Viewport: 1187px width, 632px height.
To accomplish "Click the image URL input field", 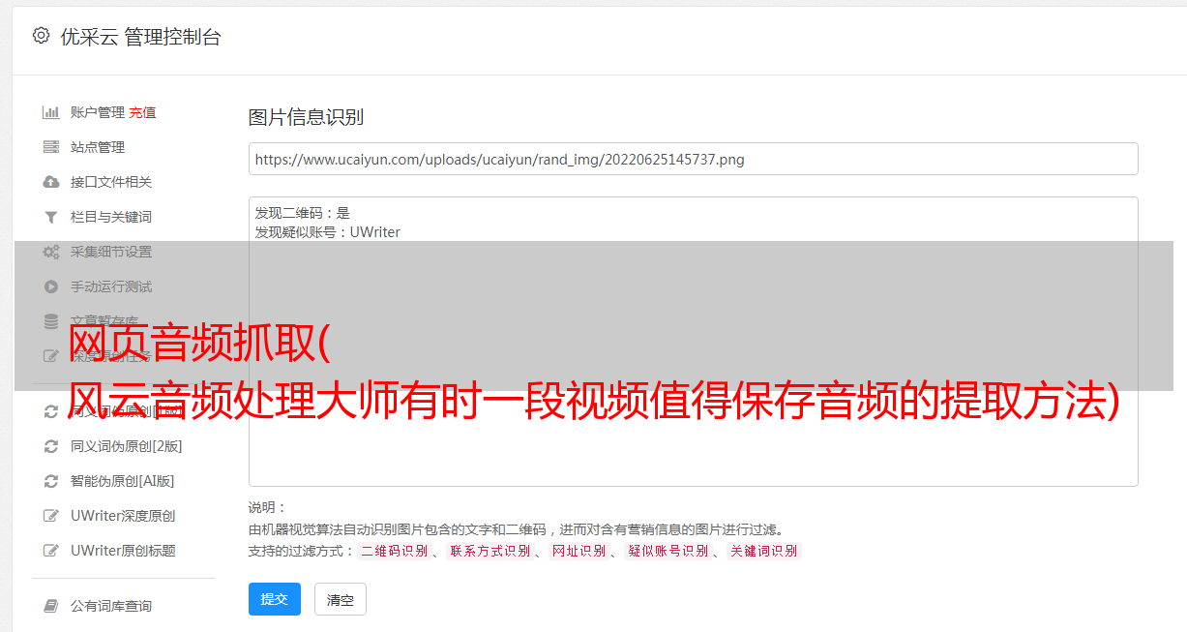I will [x=693, y=159].
